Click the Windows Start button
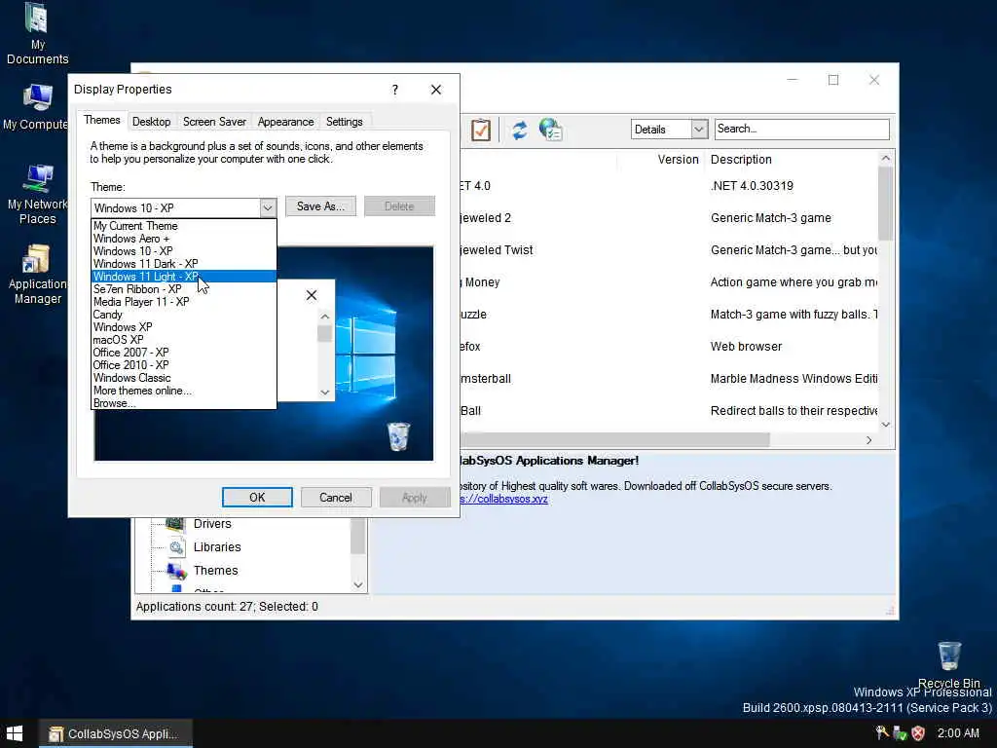This screenshot has width=997, height=748. pos(14,733)
